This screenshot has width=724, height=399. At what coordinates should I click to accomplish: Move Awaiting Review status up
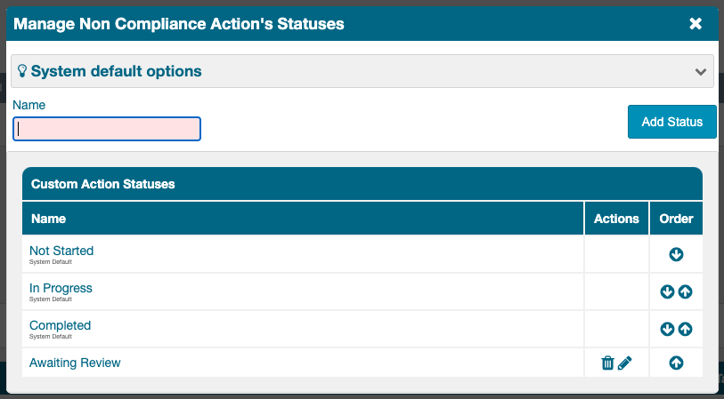pyautogui.click(x=676, y=363)
